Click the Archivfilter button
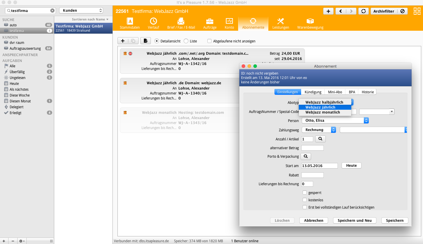Viewport: 423px width, 244px height. 384,11
